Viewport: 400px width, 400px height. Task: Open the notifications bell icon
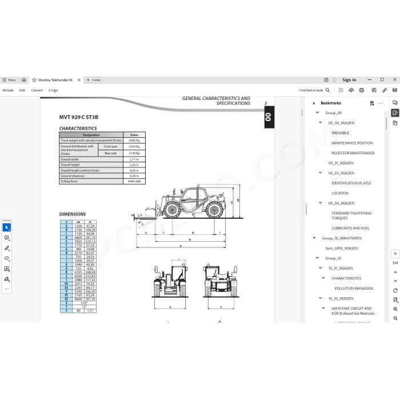pos(334,80)
